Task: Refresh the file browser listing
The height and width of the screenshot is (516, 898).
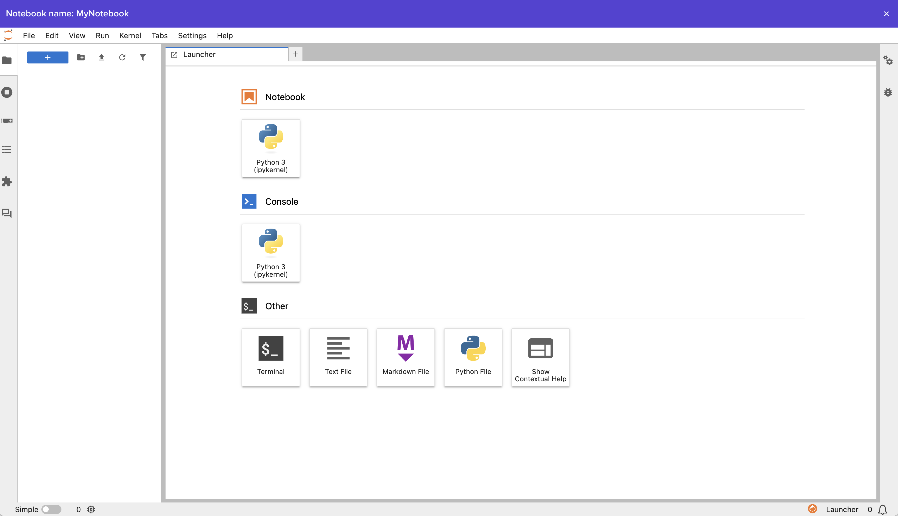Action: 122,57
